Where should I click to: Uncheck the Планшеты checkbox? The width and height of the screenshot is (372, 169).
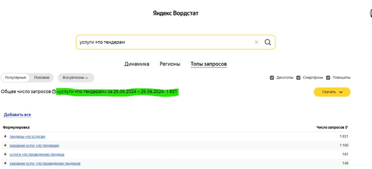pyautogui.click(x=328, y=78)
